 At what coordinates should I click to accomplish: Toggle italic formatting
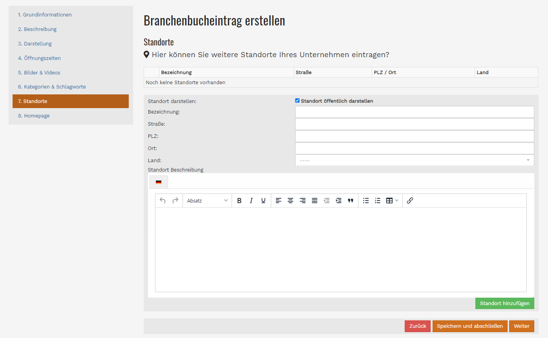251,201
